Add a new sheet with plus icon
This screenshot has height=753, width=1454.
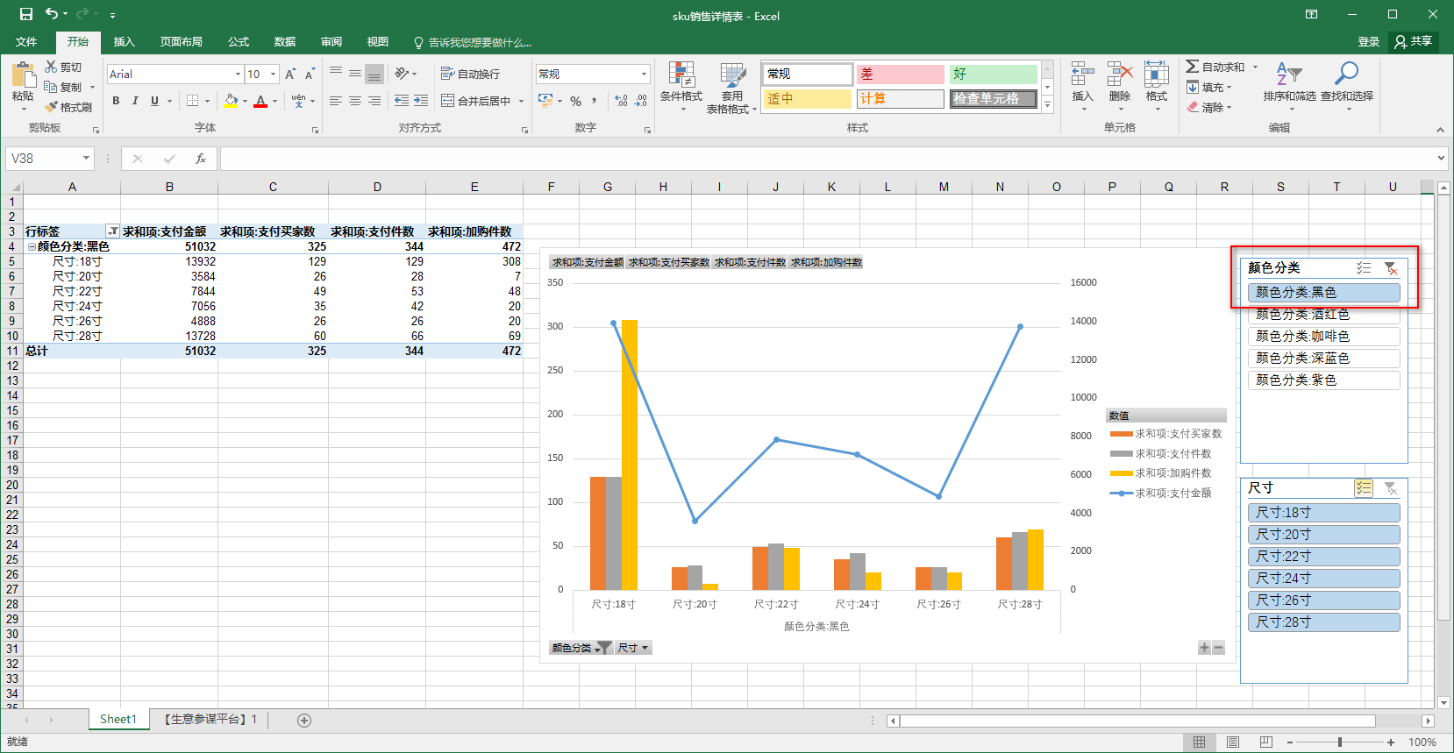coord(304,721)
